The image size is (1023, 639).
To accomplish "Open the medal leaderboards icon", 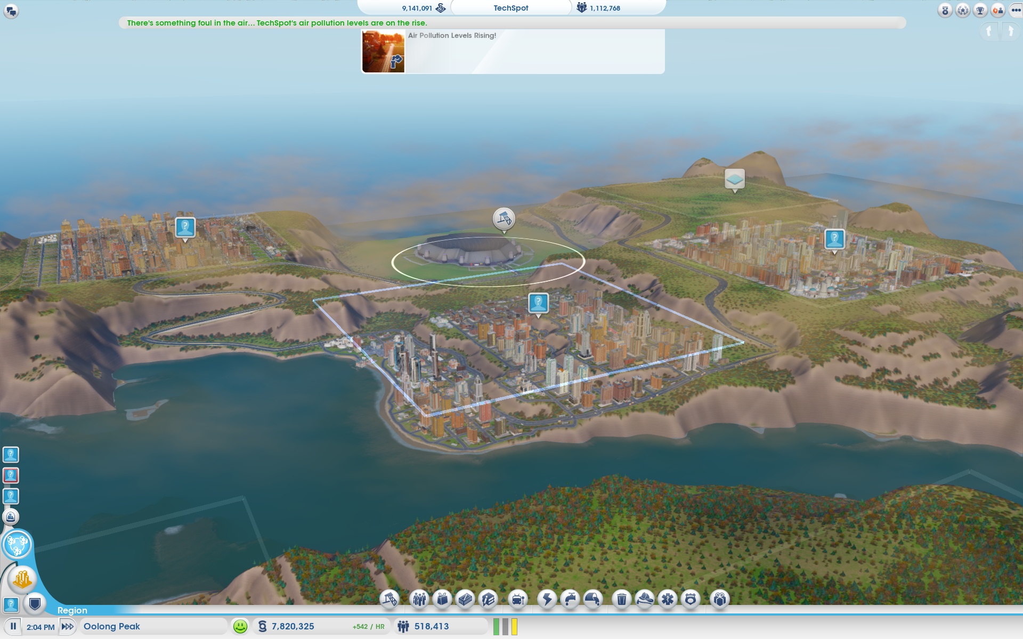I will click(945, 11).
